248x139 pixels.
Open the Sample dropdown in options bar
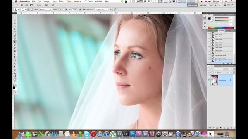(101, 10)
